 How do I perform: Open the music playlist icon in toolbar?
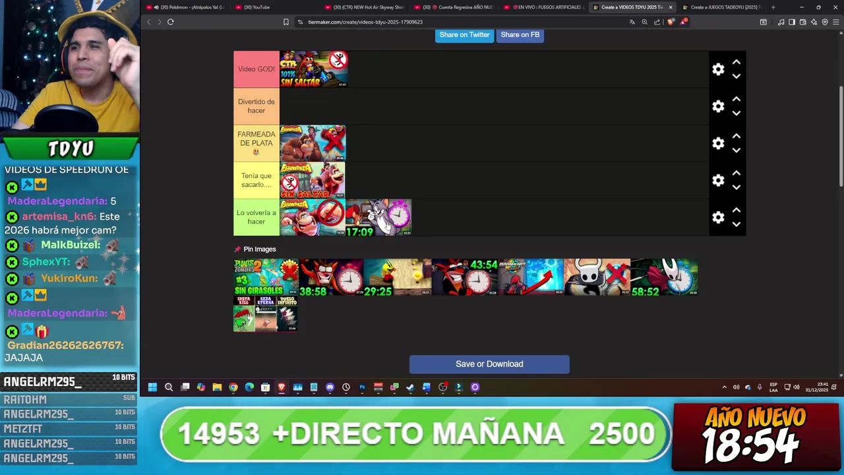[781, 22]
